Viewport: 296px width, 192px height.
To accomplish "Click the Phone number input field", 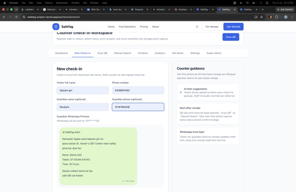I will [138, 90].
